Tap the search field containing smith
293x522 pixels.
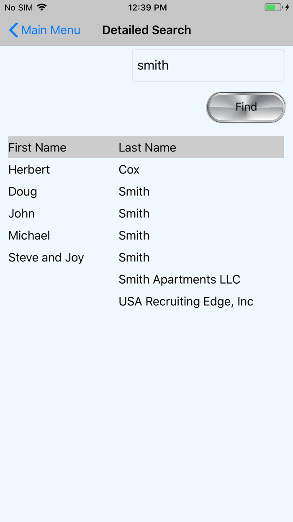tap(208, 65)
